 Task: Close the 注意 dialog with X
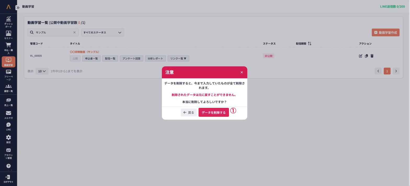click(242, 72)
